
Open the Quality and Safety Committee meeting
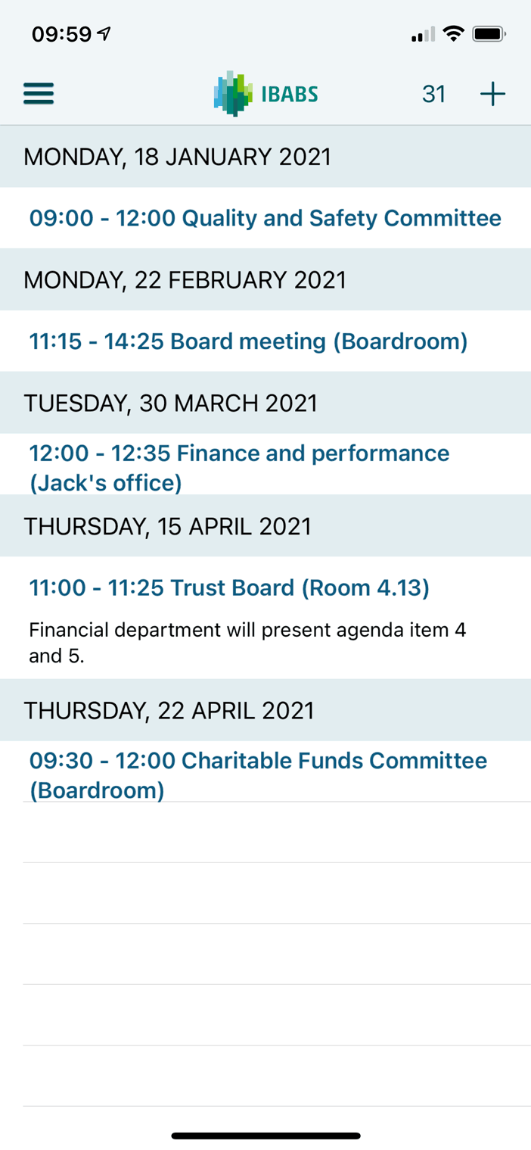pos(265,218)
